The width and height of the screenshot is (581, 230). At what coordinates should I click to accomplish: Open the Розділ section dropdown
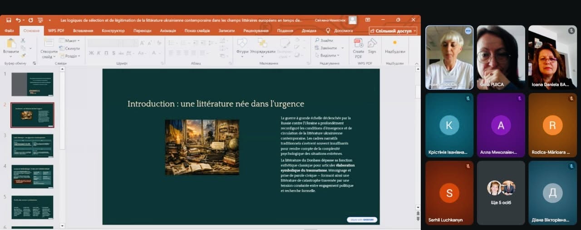click(x=69, y=56)
